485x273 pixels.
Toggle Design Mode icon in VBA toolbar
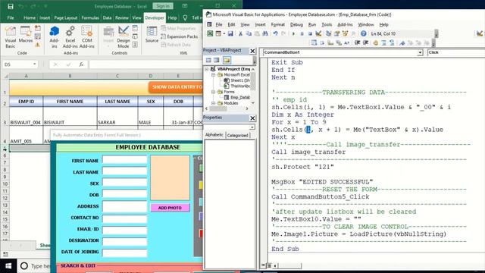pyautogui.click(x=318, y=33)
